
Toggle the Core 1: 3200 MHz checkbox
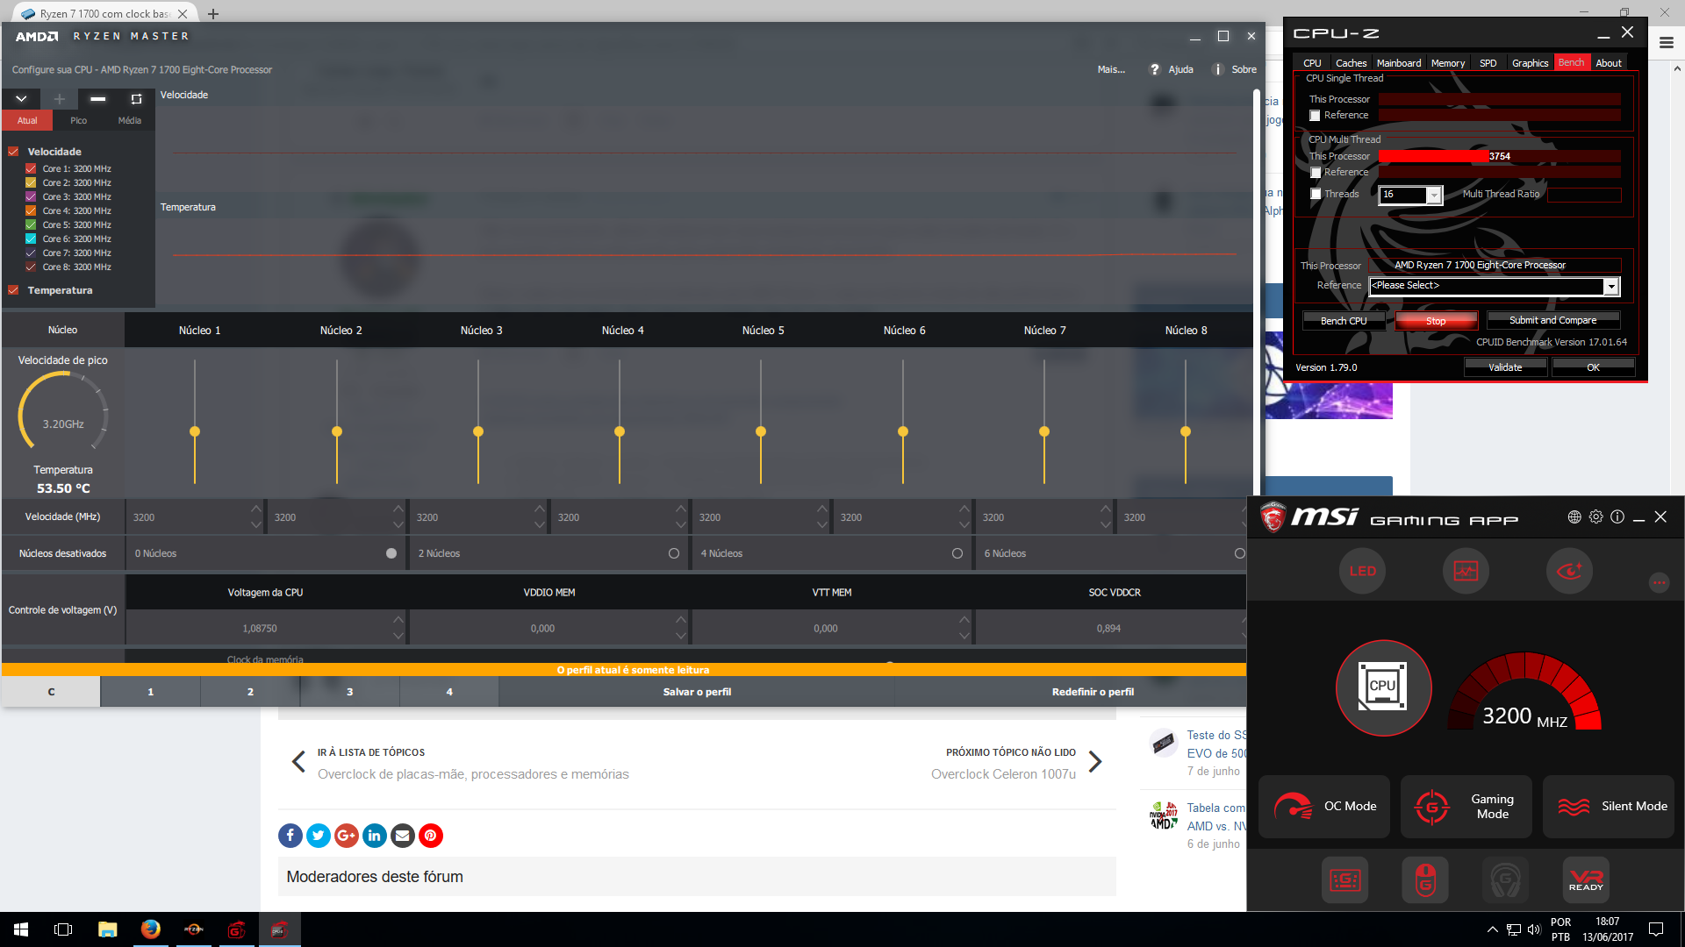pyautogui.click(x=31, y=168)
